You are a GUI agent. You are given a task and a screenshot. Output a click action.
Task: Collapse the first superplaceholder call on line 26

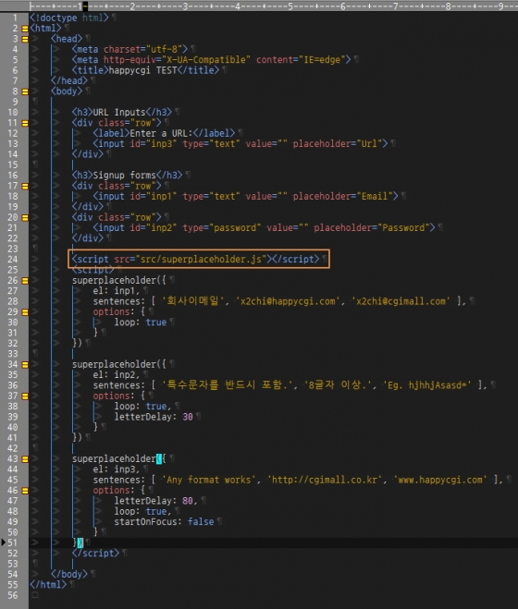pos(24,280)
